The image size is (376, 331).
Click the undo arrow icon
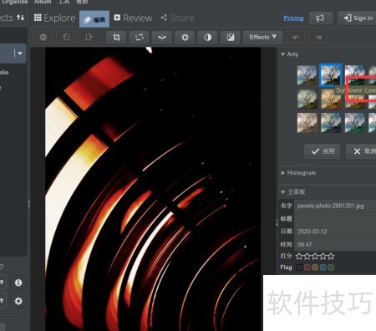pyautogui.click(x=296, y=38)
